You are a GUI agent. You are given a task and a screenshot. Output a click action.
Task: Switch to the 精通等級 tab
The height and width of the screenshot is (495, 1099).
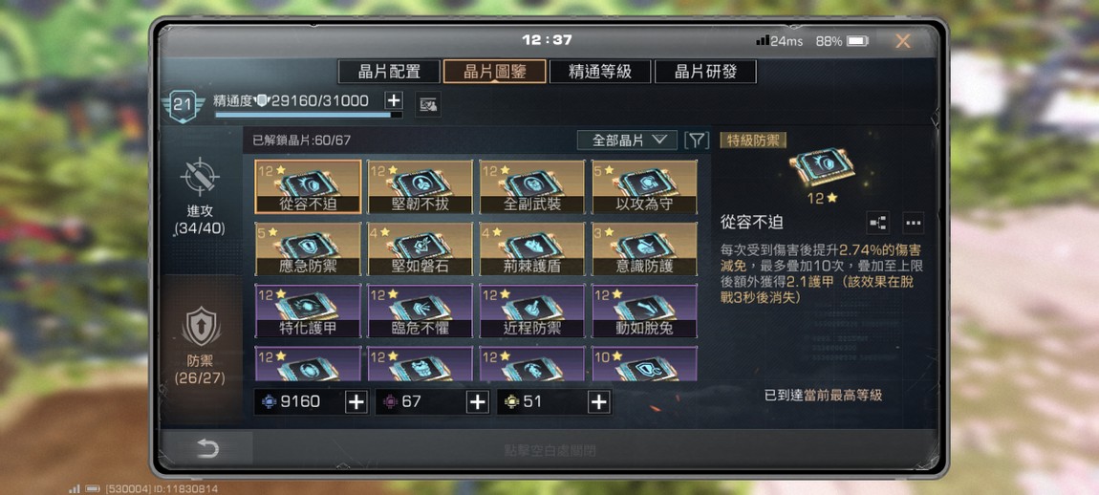[x=600, y=72]
